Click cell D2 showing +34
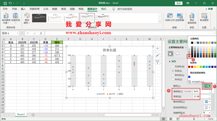The image size is (217, 121). [x=45, y=46]
